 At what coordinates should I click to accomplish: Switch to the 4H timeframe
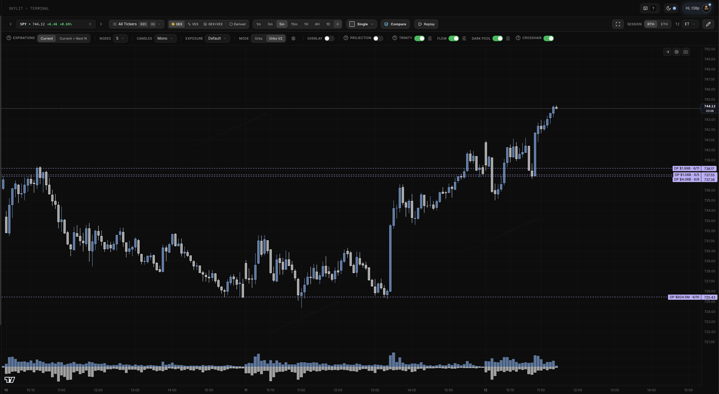click(317, 25)
